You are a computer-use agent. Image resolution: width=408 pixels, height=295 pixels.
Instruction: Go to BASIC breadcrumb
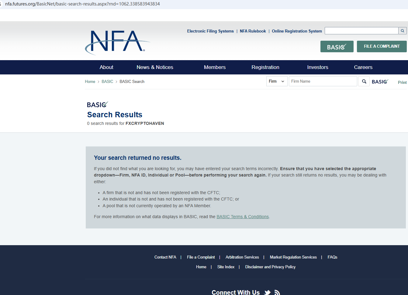click(107, 81)
